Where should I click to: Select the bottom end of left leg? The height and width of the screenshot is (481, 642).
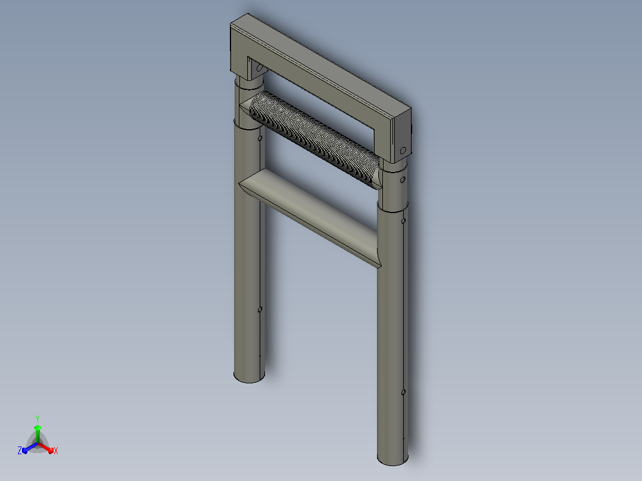click(x=249, y=377)
